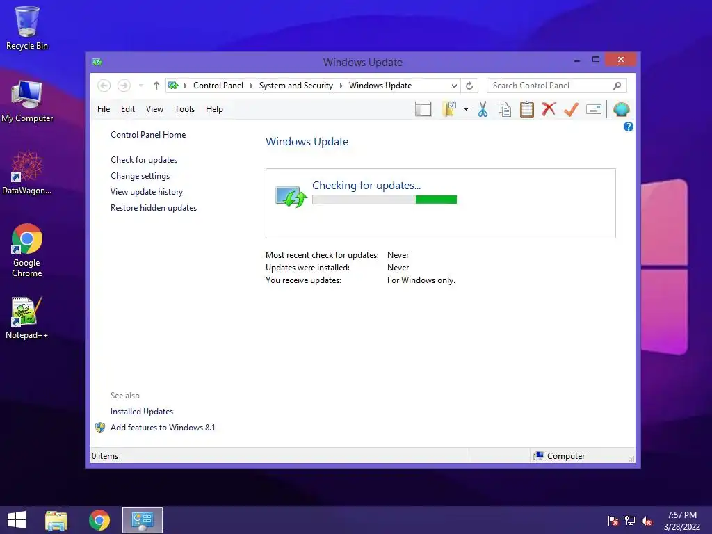Select the Google Chrome desktop shortcut
This screenshot has width=712, height=534.
pos(27,250)
